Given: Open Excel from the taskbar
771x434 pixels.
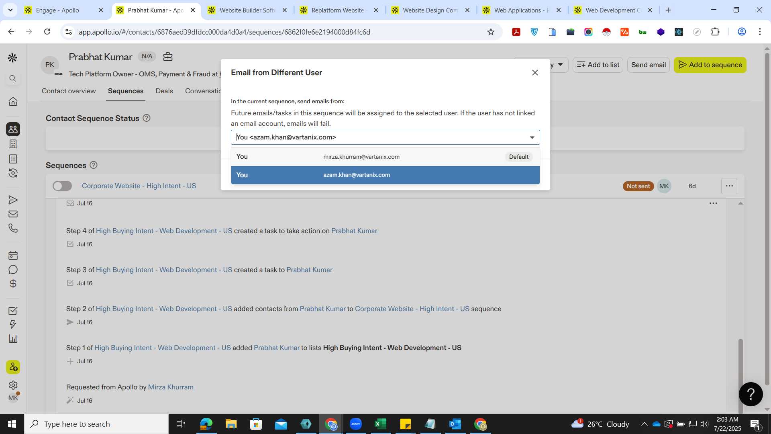Looking at the screenshot, I should pyautogui.click(x=380, y=424).
